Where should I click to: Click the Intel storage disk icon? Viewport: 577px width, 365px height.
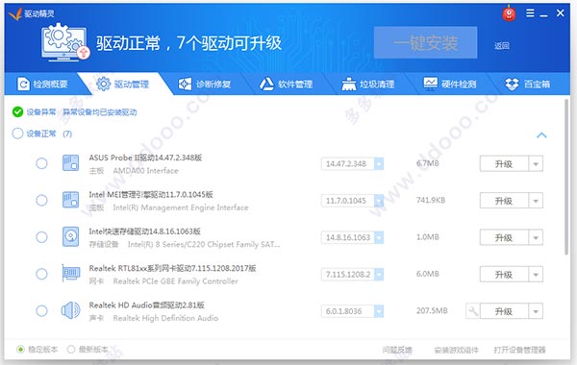(70, 236)
